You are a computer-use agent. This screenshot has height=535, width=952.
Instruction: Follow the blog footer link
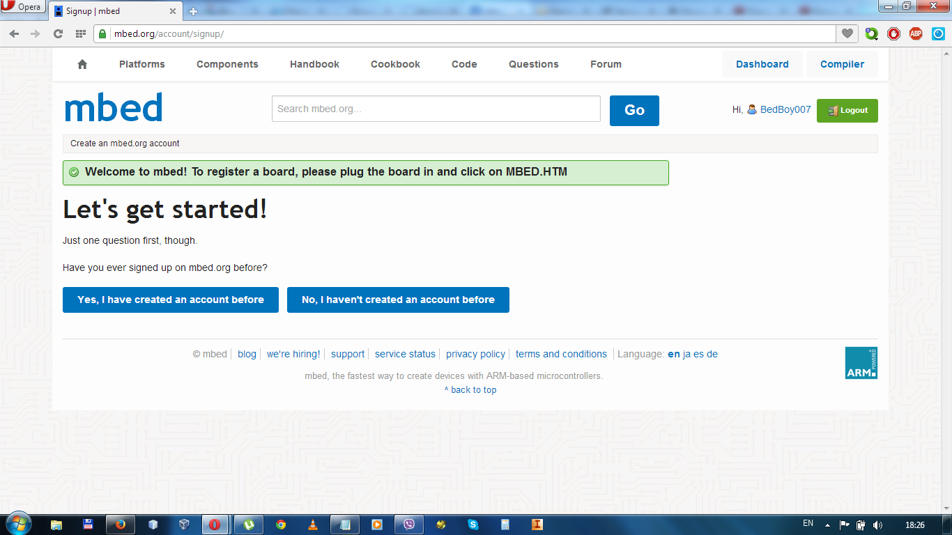[247, 354]
